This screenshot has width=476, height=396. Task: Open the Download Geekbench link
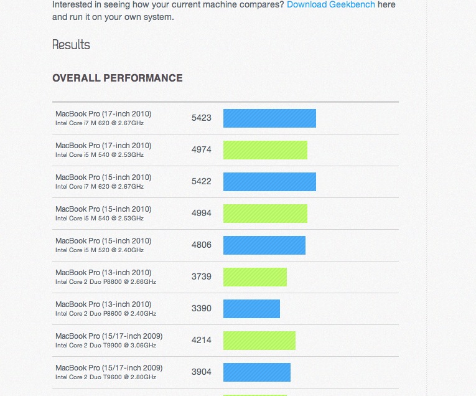point(331,4)
